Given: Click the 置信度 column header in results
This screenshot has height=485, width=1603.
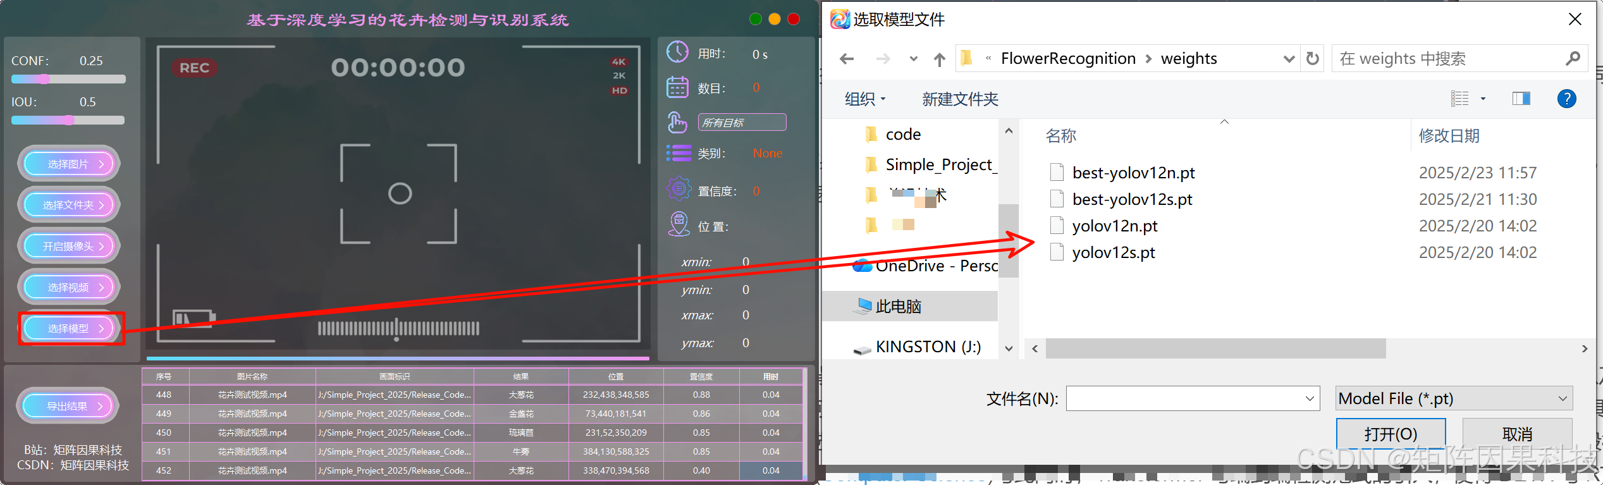Looking at the screenshot, I should (x=701, y=377).
